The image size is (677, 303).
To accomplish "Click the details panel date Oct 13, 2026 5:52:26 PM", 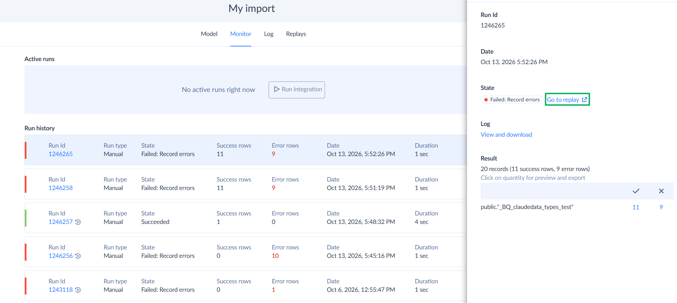I will click(x=514, y=62).
